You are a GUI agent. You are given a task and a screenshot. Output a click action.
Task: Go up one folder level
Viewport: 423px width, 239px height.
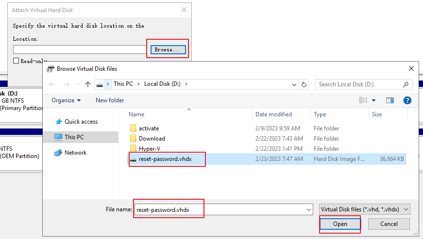tap(88, 84)
